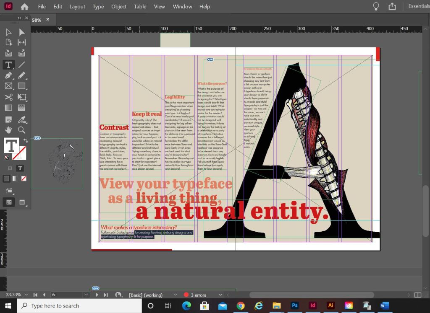Open the Object menu

coord(119,7)
